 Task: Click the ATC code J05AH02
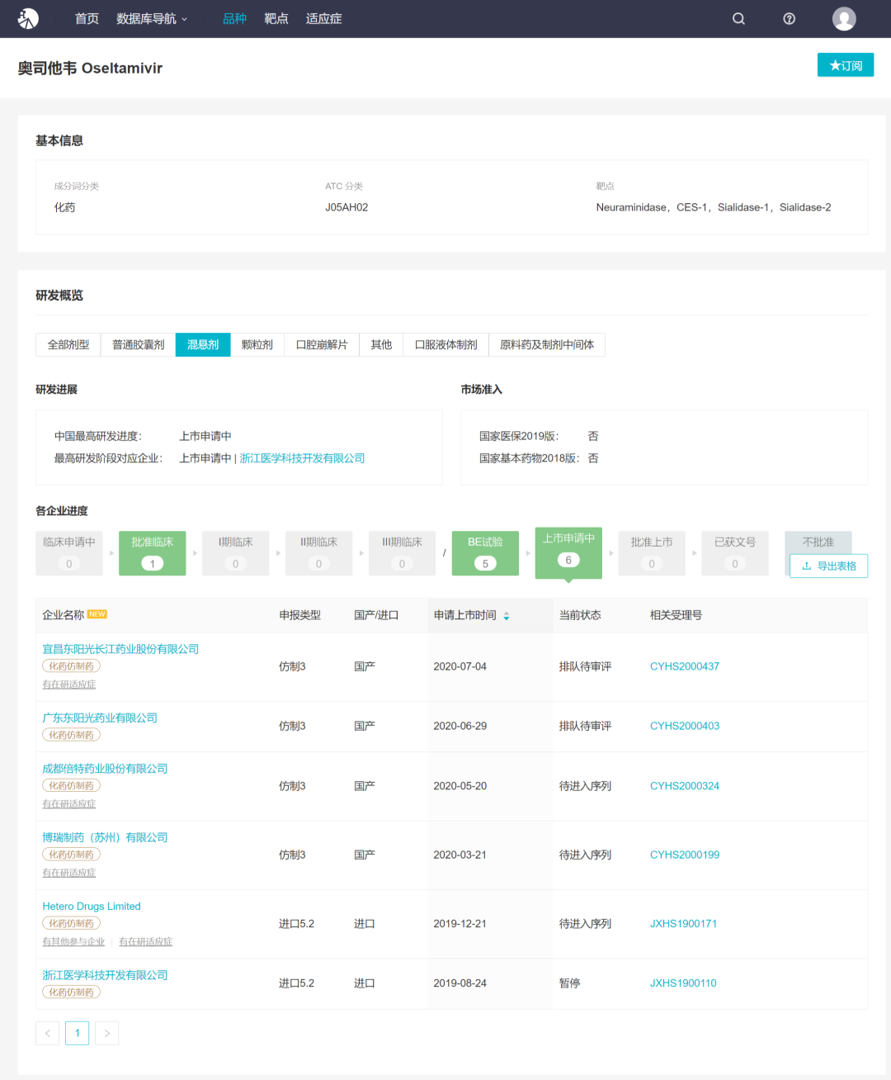tap(346, 207)
